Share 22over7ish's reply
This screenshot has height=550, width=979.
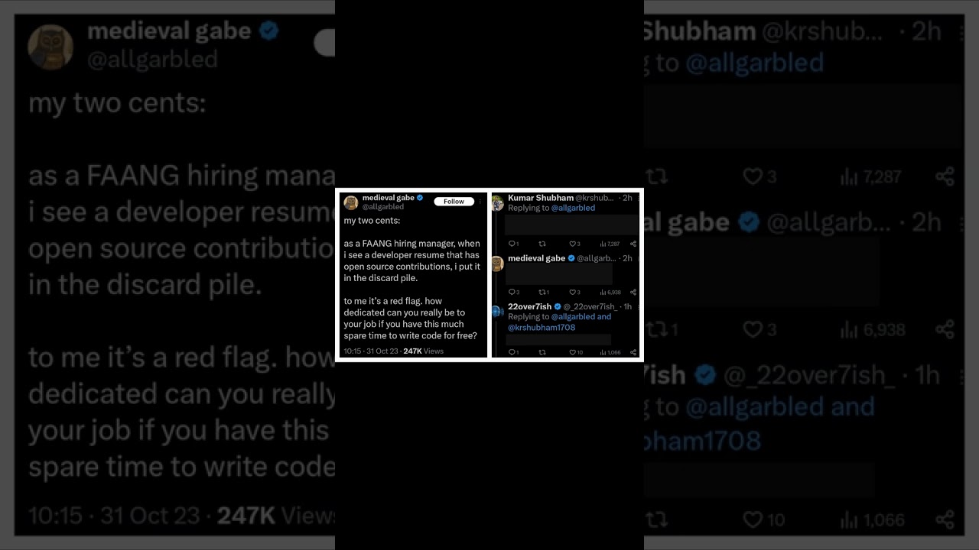(633, 352)
